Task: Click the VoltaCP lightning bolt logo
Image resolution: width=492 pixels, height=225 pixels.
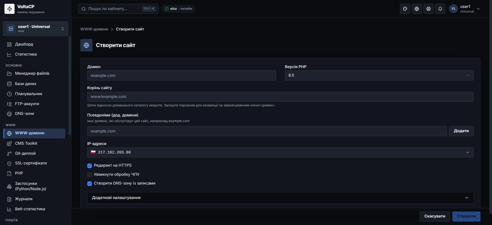Action: 9,9
